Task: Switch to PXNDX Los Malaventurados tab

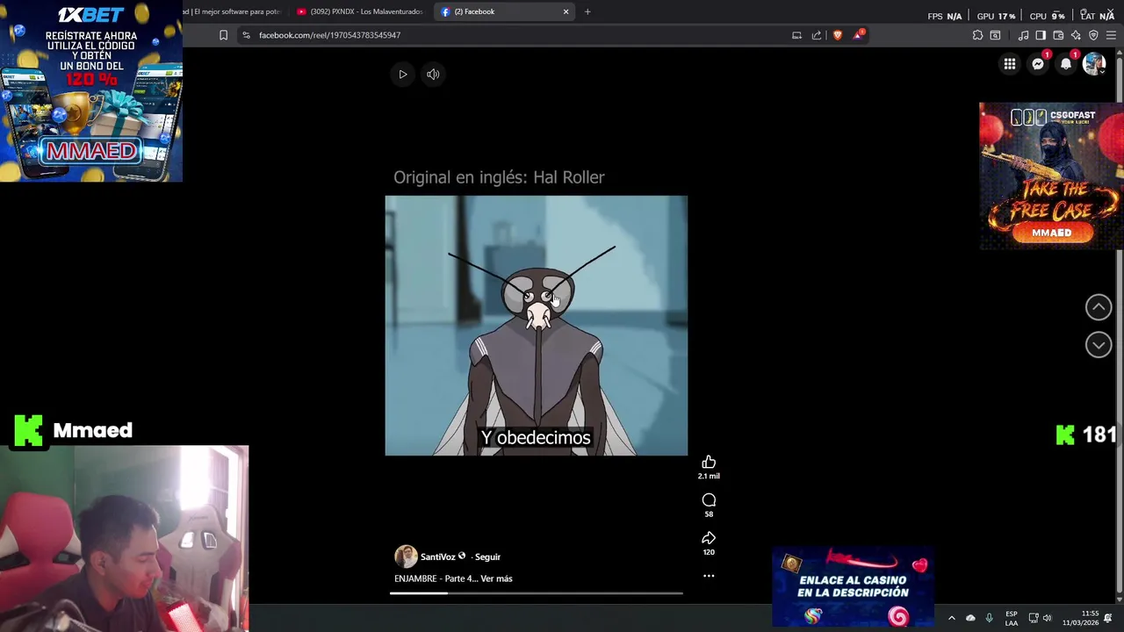Action: (360, 11)
